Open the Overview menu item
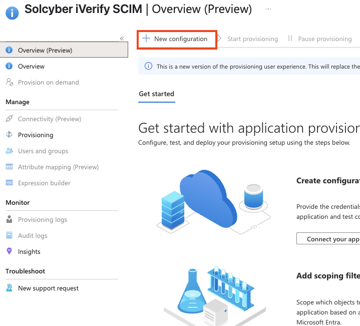Screen dimensions: 360x326 point(31,67)
